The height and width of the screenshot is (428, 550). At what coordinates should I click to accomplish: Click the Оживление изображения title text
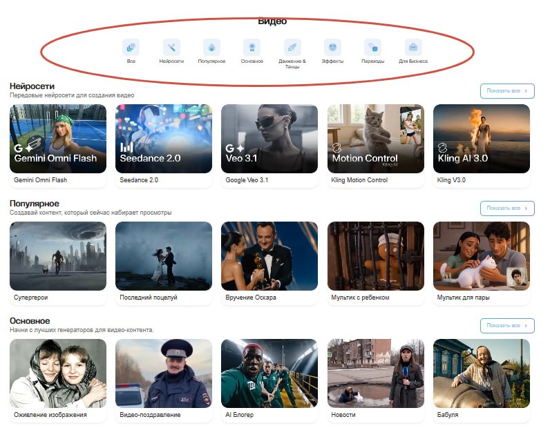tap(50, 415)
